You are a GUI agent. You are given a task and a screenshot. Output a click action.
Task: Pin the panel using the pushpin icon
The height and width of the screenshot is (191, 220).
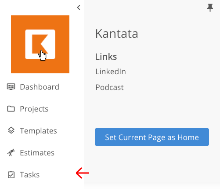coord(210,8)
